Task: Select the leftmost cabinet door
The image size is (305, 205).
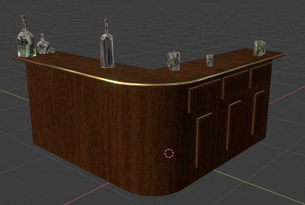Action: 203,139
